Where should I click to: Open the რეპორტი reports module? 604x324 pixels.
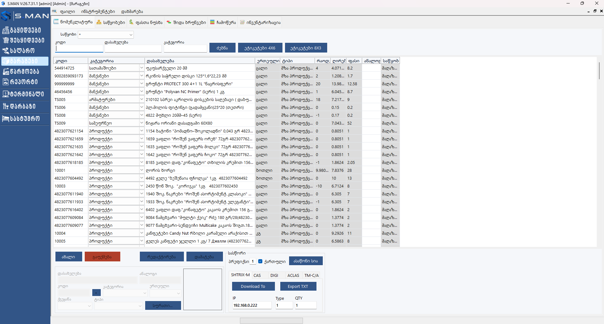pyautogui.click(x=20, y=82)
